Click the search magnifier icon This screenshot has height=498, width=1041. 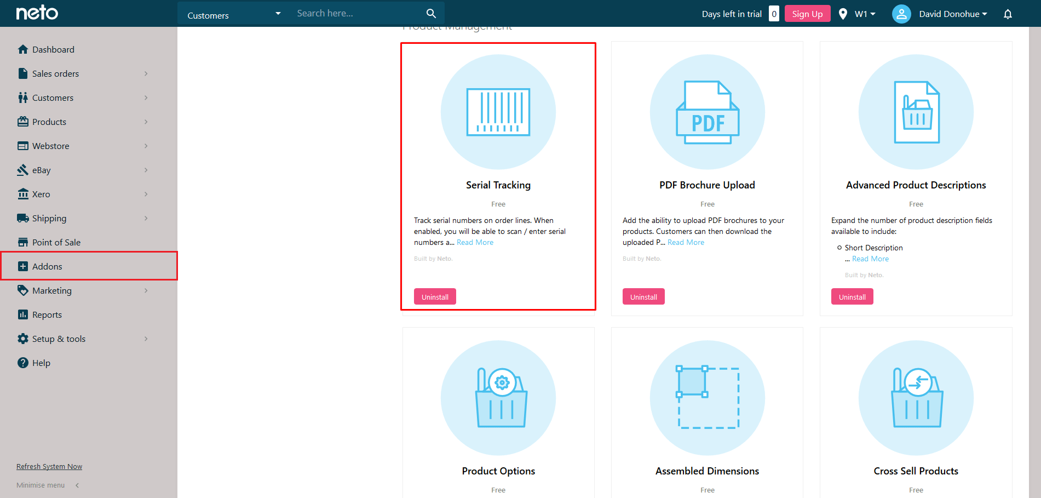[x=431, y=13]
